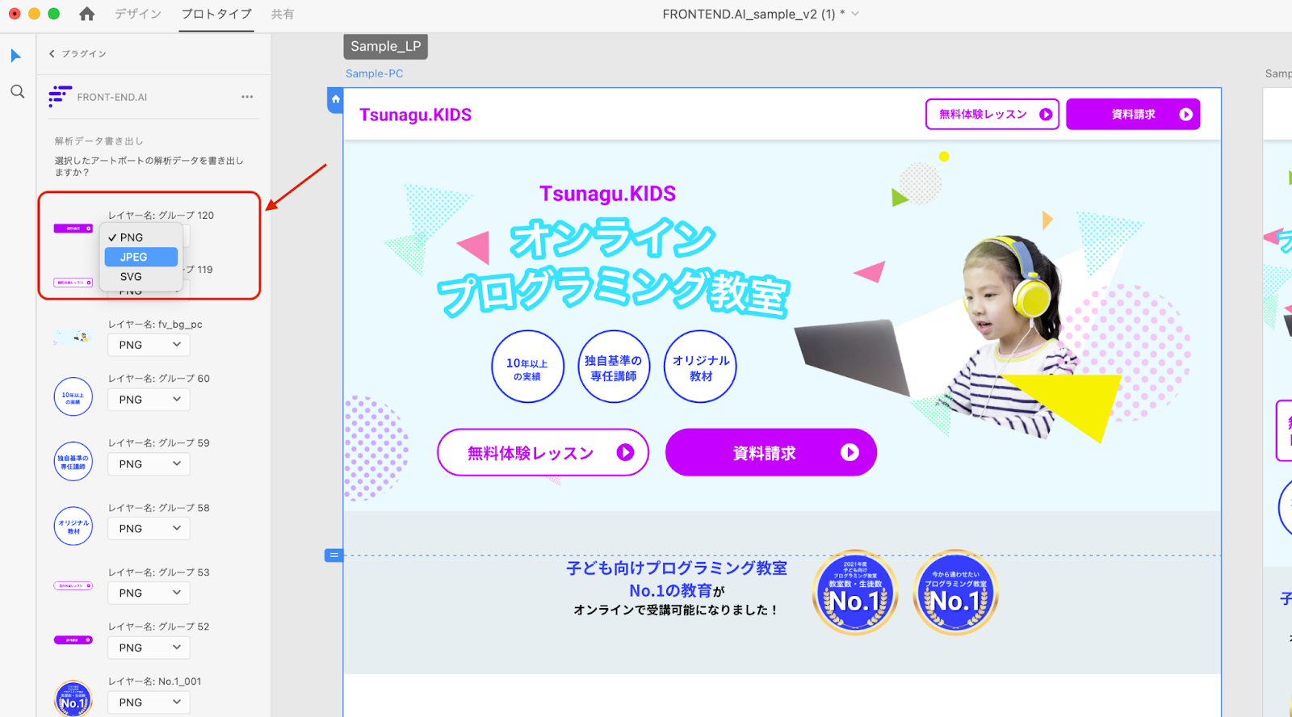Click the blue scroll-position marker on the artboard edge
This screenshot has width=1292, height=717.
coord(333,556)
